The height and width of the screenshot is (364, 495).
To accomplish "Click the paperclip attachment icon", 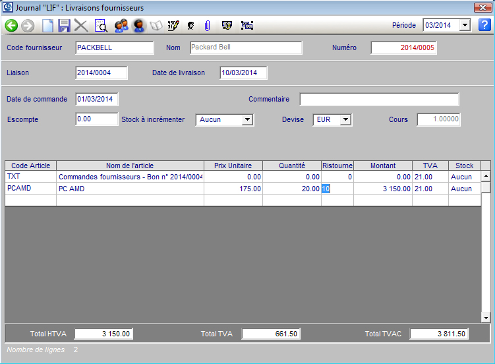I will coord(207,26).
